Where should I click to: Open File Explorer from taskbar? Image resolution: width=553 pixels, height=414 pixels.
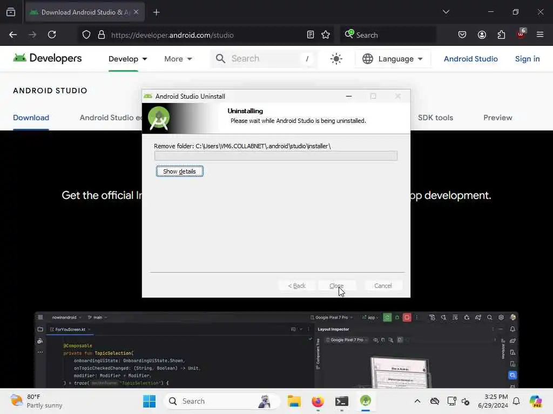(x=294, y=401)
